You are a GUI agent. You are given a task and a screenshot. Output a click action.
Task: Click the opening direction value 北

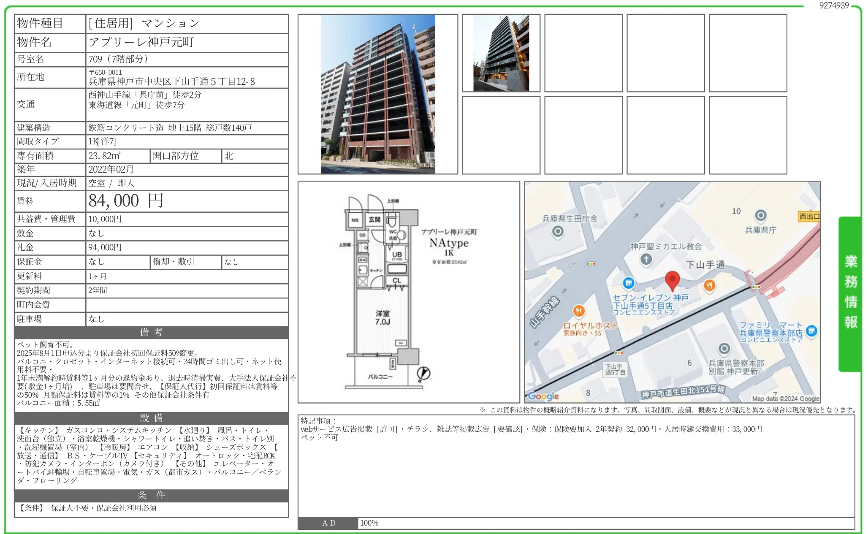click(x=229, y=156)
